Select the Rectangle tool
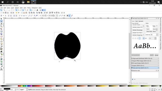Image resolution: width=162 pixels, height=91 pixels. coord(1,31)
